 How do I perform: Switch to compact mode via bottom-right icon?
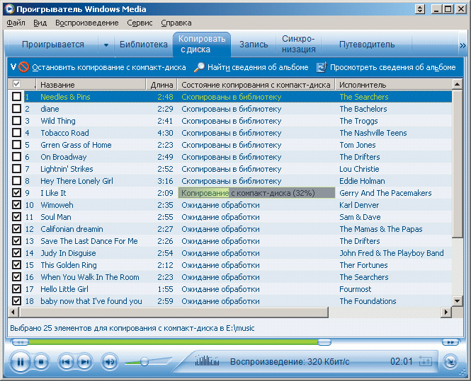click(x=450, y=361)
